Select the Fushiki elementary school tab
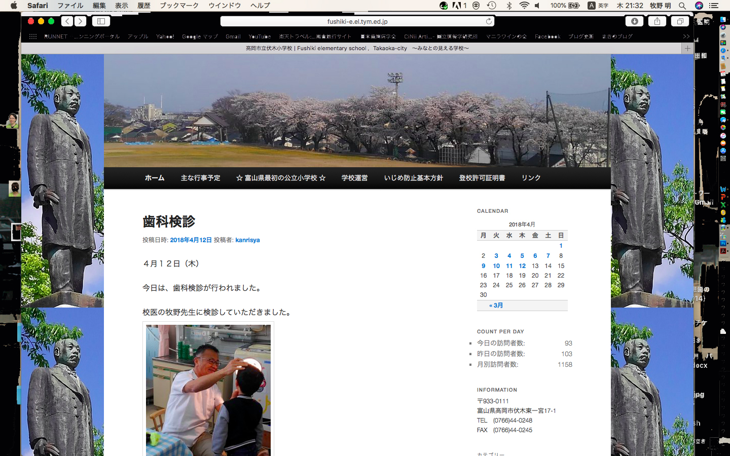This screenshot has height=456, width=730. 357,48
